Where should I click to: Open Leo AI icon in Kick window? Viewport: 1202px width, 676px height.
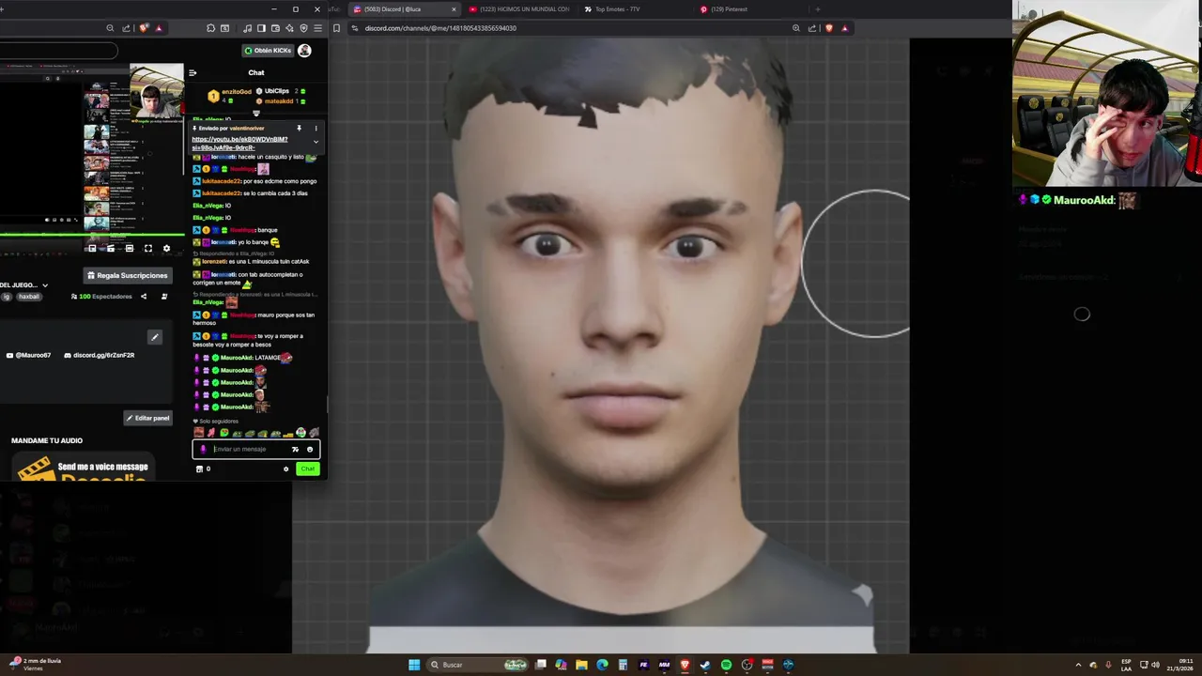289,28
